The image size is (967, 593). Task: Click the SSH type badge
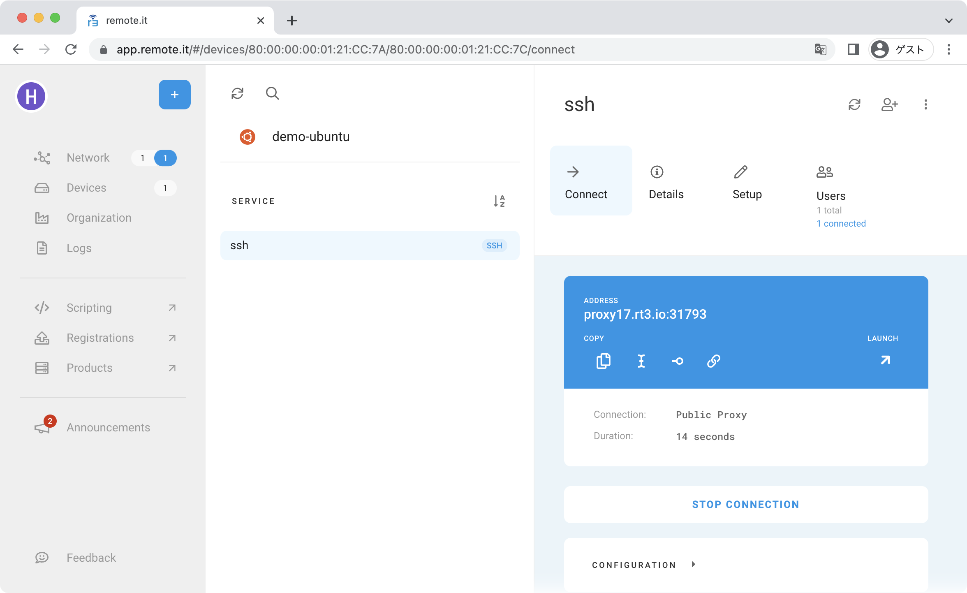tap(494, 246)
